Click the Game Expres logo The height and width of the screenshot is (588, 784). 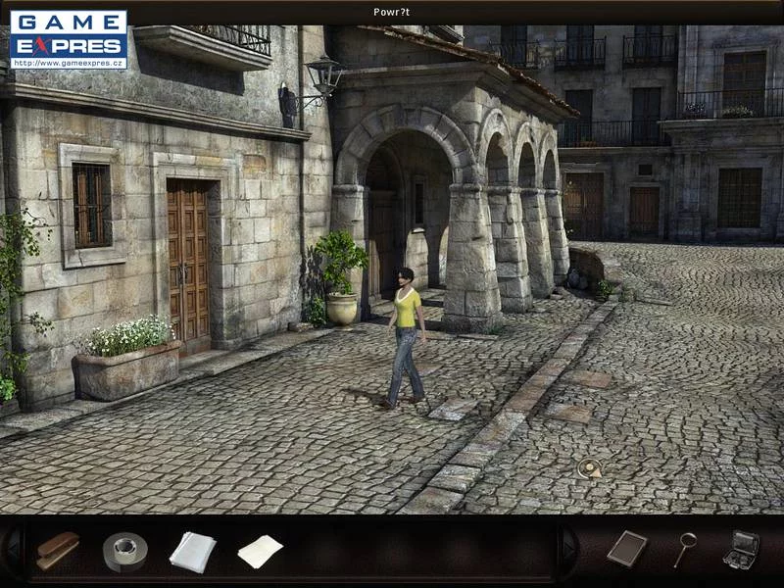[x=69, y=33]
